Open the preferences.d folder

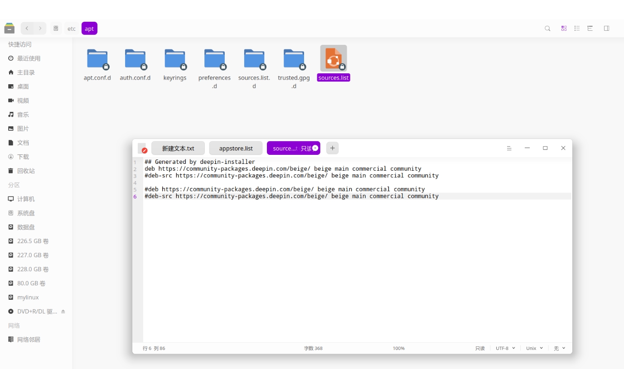click(x=214, y=59)
